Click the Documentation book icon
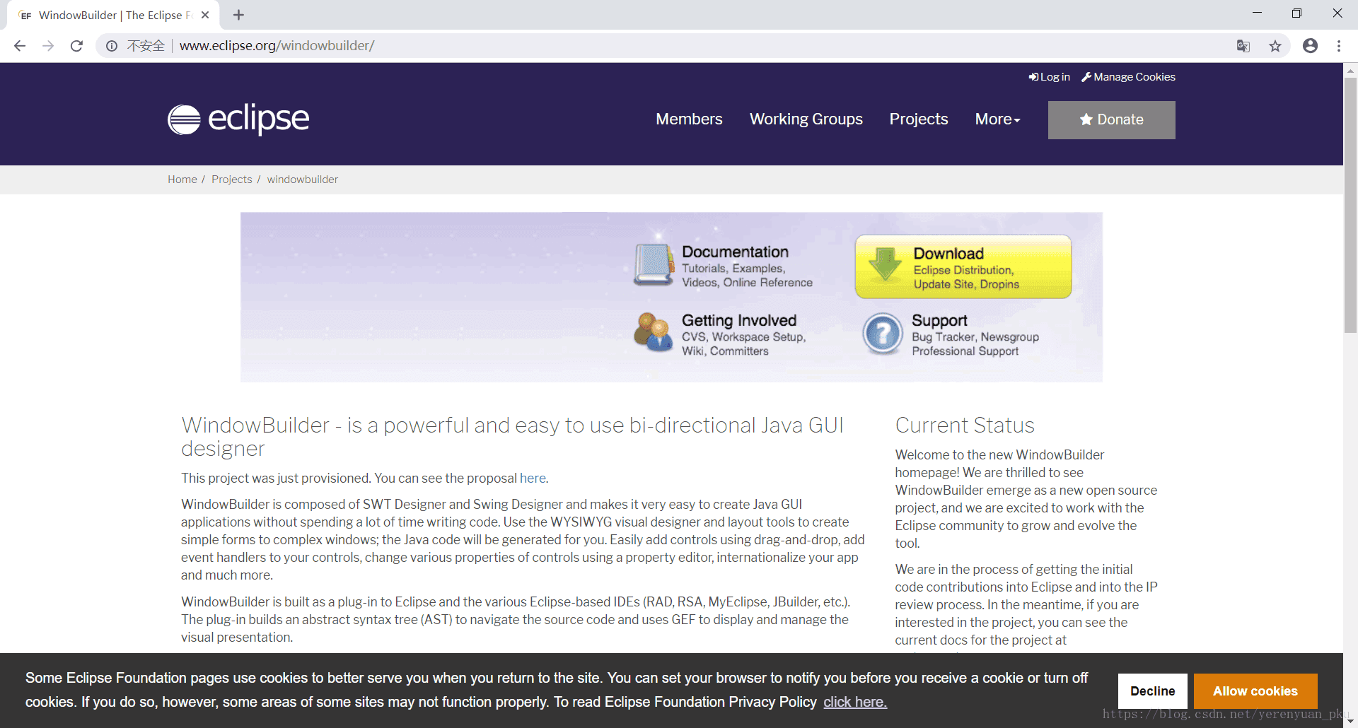1358x728 pixels. point(652,264)
